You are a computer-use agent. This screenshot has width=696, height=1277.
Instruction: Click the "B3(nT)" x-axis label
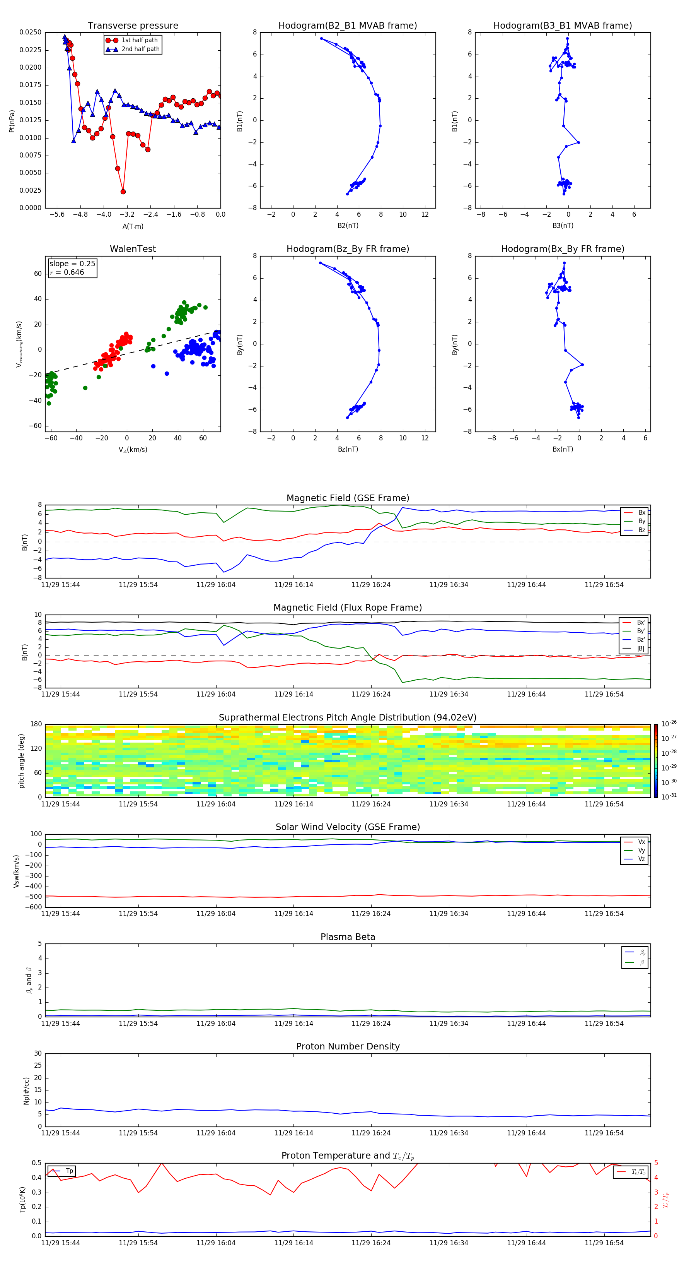pos(563,226)
